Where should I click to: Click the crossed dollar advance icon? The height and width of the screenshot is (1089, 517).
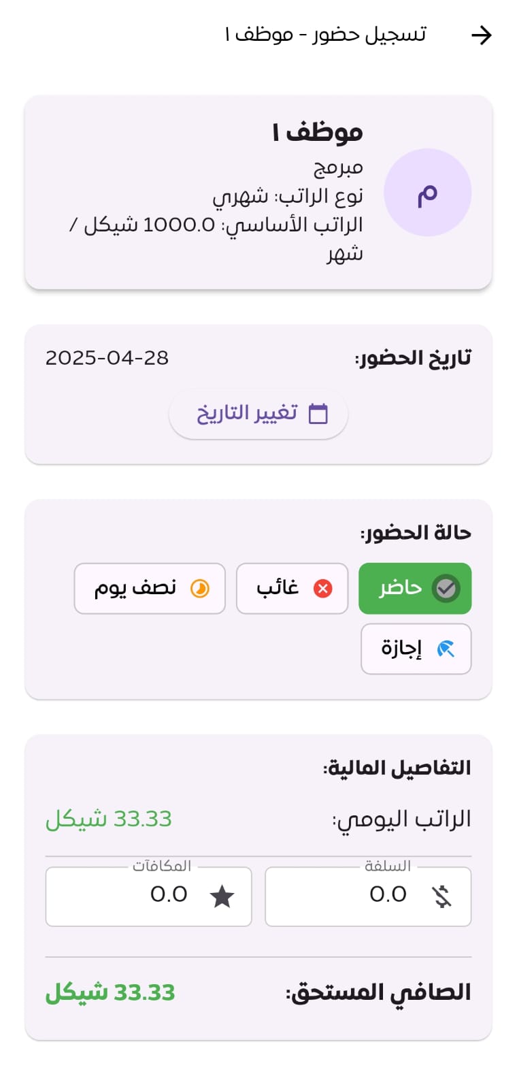[442, 896]
